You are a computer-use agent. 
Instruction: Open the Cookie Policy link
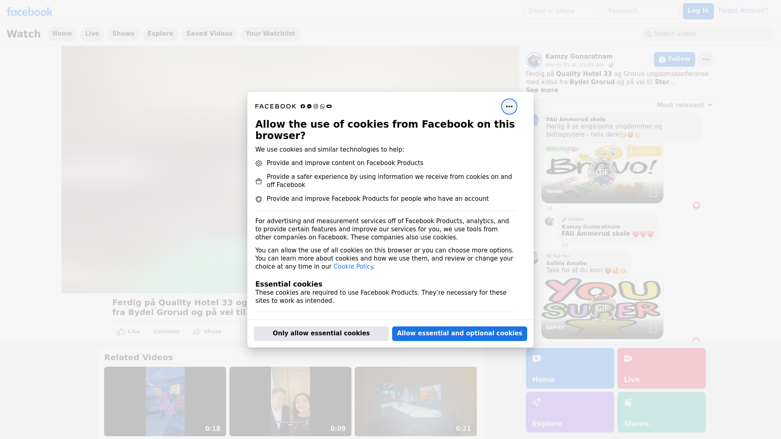tap(353, 267)
